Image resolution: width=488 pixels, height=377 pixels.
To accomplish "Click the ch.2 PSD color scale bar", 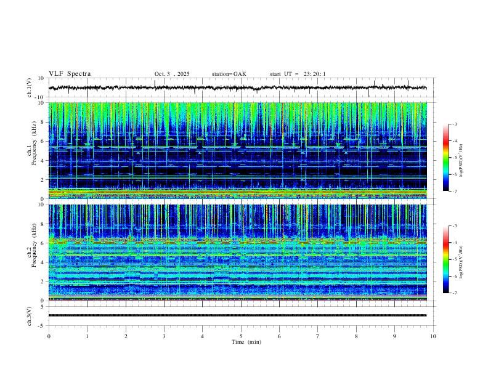I will click(445, 259).
